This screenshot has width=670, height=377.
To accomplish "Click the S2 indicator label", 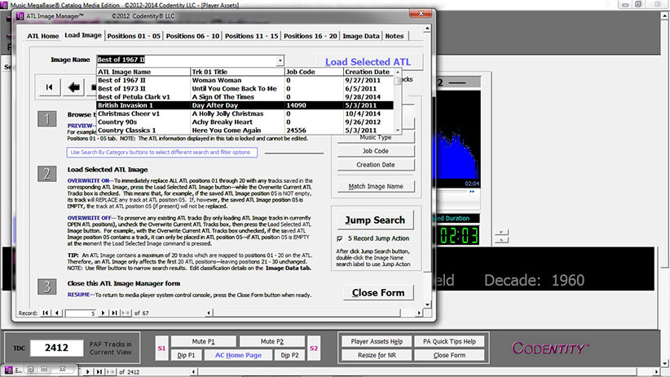I will click(313, 348).
